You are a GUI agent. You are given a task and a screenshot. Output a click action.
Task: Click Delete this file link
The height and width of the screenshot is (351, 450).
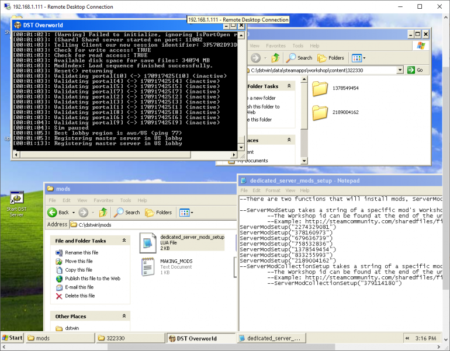click(79, 296)
